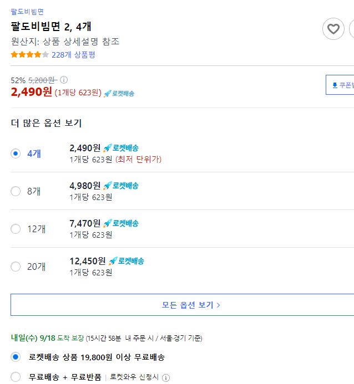The height and width of the screenshot is (384, 354).
Task: Click the Rocket delivery badge near the 2,490원 main price
Action: 119,93
